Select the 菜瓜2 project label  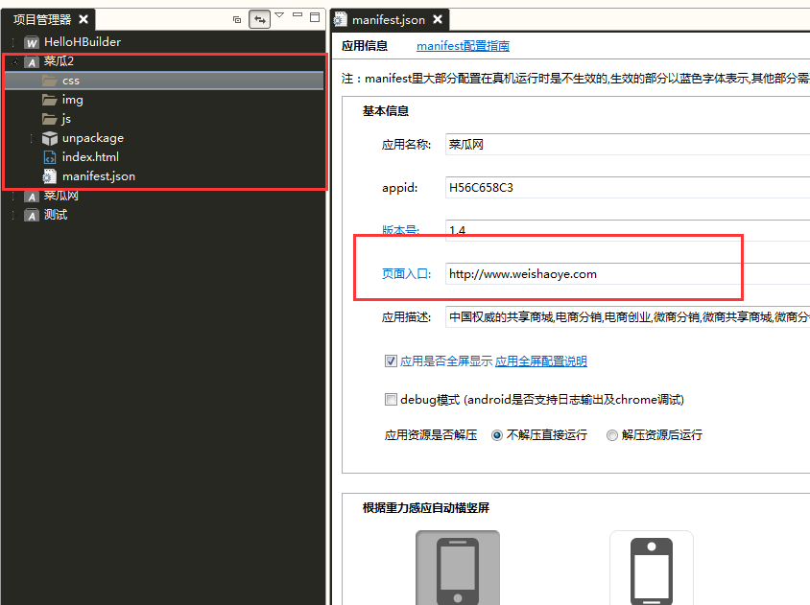tap(59, 61)
